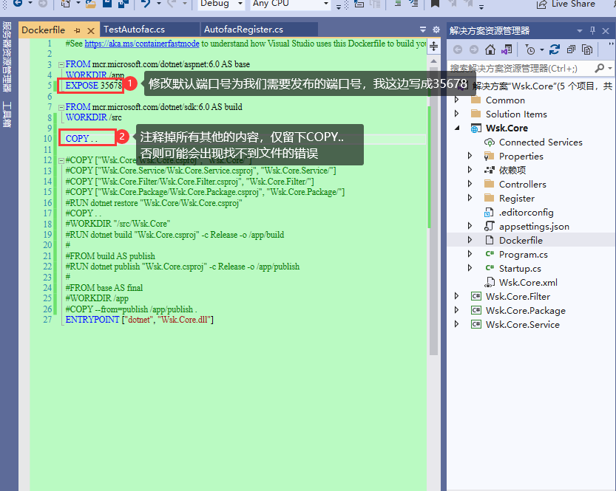Click Solution Explorer back arrow icon
Screen dimensions: 616x491
[457, 49]
